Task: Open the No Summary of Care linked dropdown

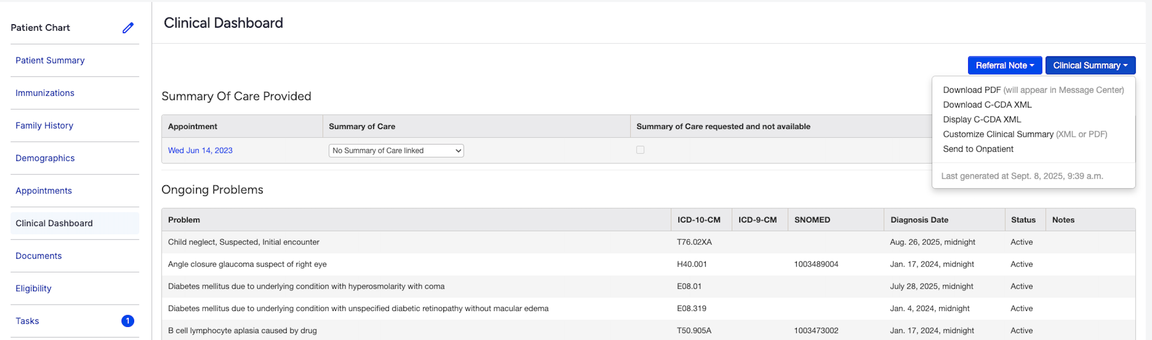Action: 396,150
